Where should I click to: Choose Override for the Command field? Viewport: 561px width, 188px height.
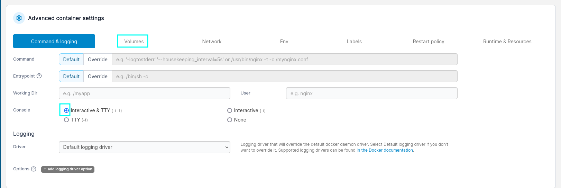[x=98, y=60]
